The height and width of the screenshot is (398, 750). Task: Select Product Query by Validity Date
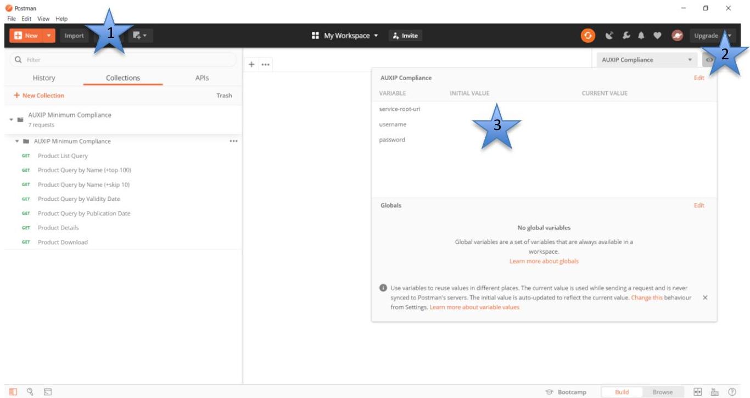point(79,199)
